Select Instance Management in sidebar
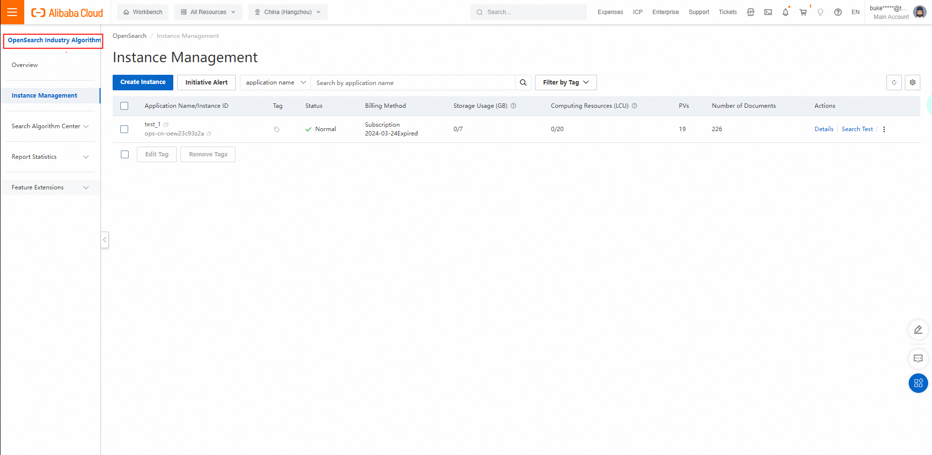 [x=50, y=96]
